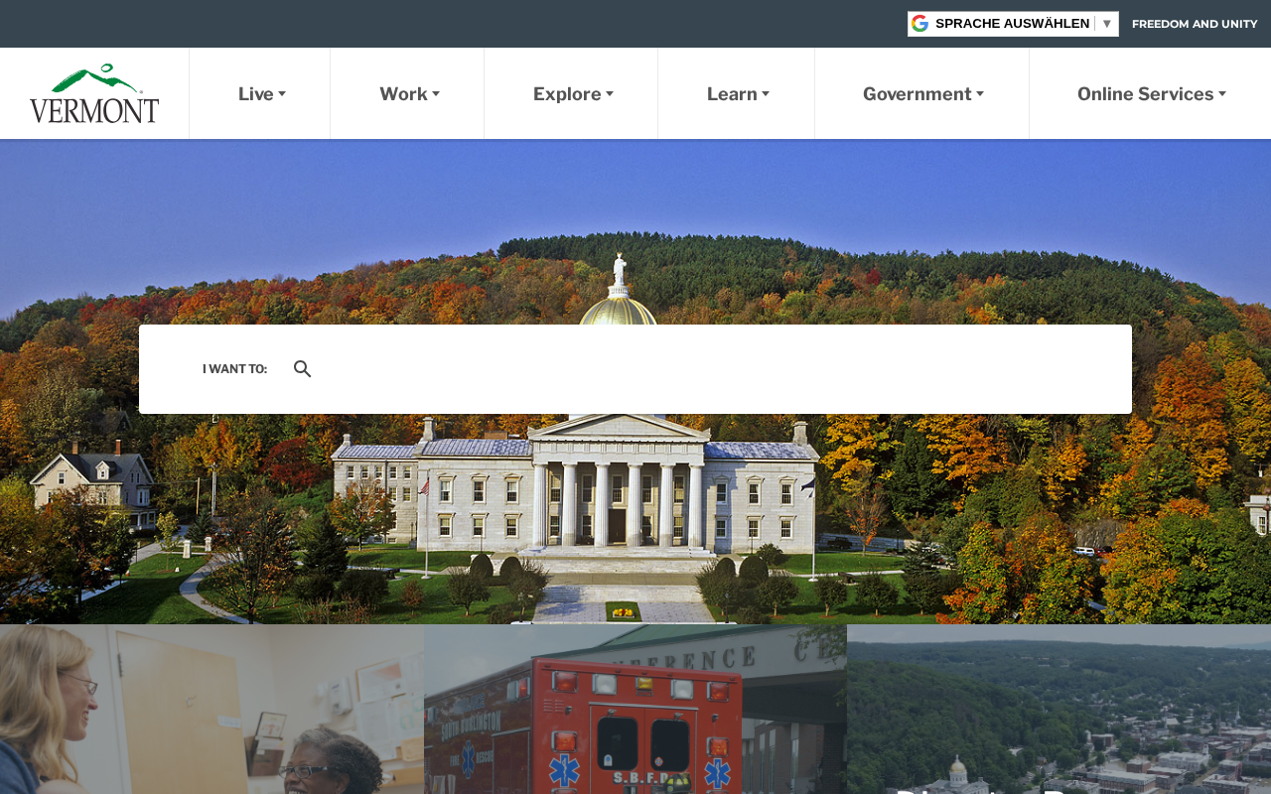Image resolution: width=1271 pixels, height=794 pixels.
Task: Click the caret beside Work
Action: (436, 94)
